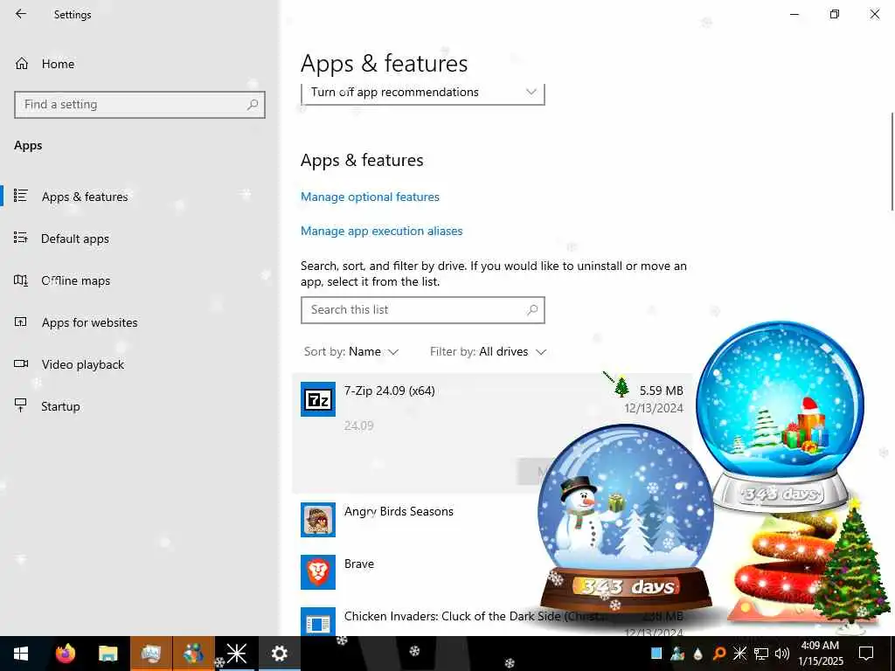Image resolution: width=895 pixels, height=671 pixels.
Task: Click the orange magnifier tray icon
Action: coord(718,654)
